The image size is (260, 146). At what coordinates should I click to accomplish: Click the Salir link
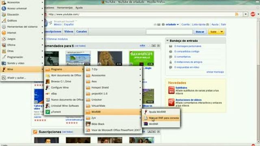tap(223, 24)
